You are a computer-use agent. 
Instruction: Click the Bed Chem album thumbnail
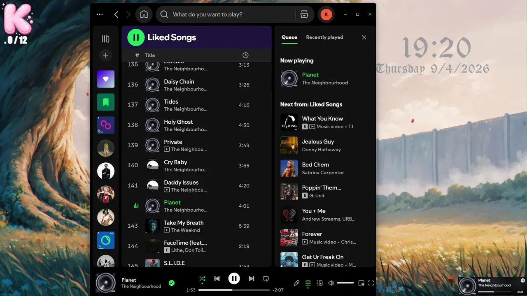(289, 169)
